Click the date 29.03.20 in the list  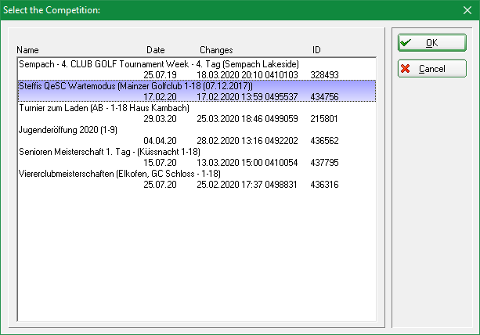click(x=160, y=118)
